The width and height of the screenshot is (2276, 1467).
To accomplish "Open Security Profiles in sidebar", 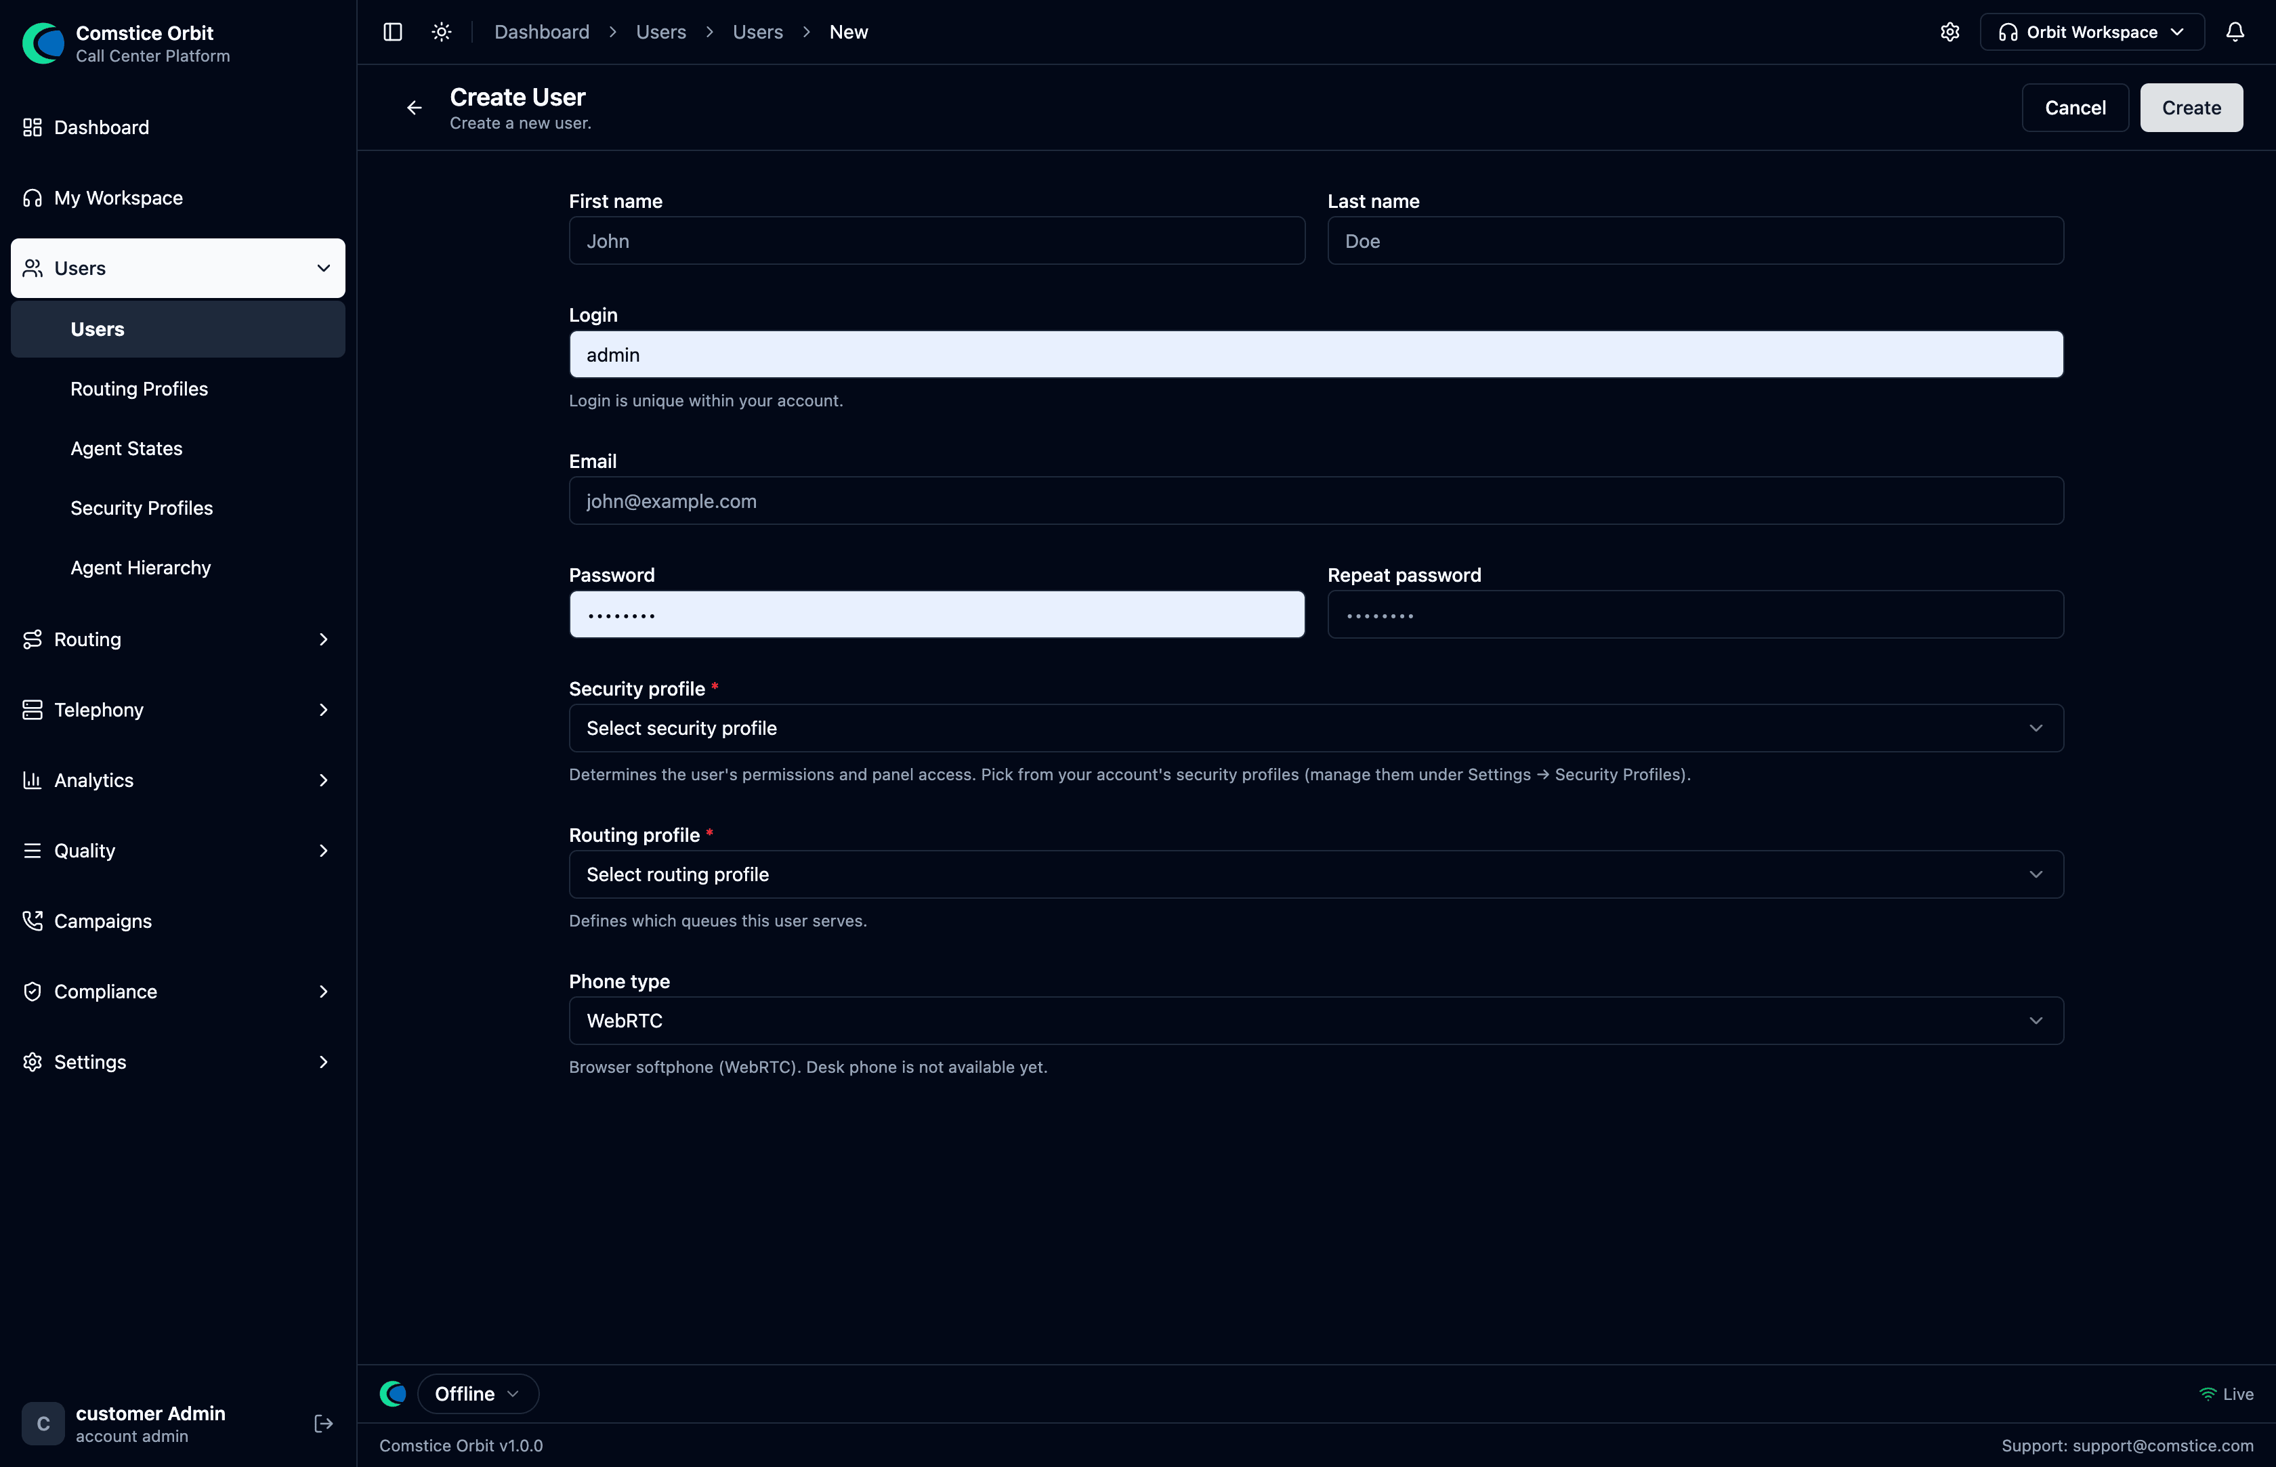I will 178,508.
